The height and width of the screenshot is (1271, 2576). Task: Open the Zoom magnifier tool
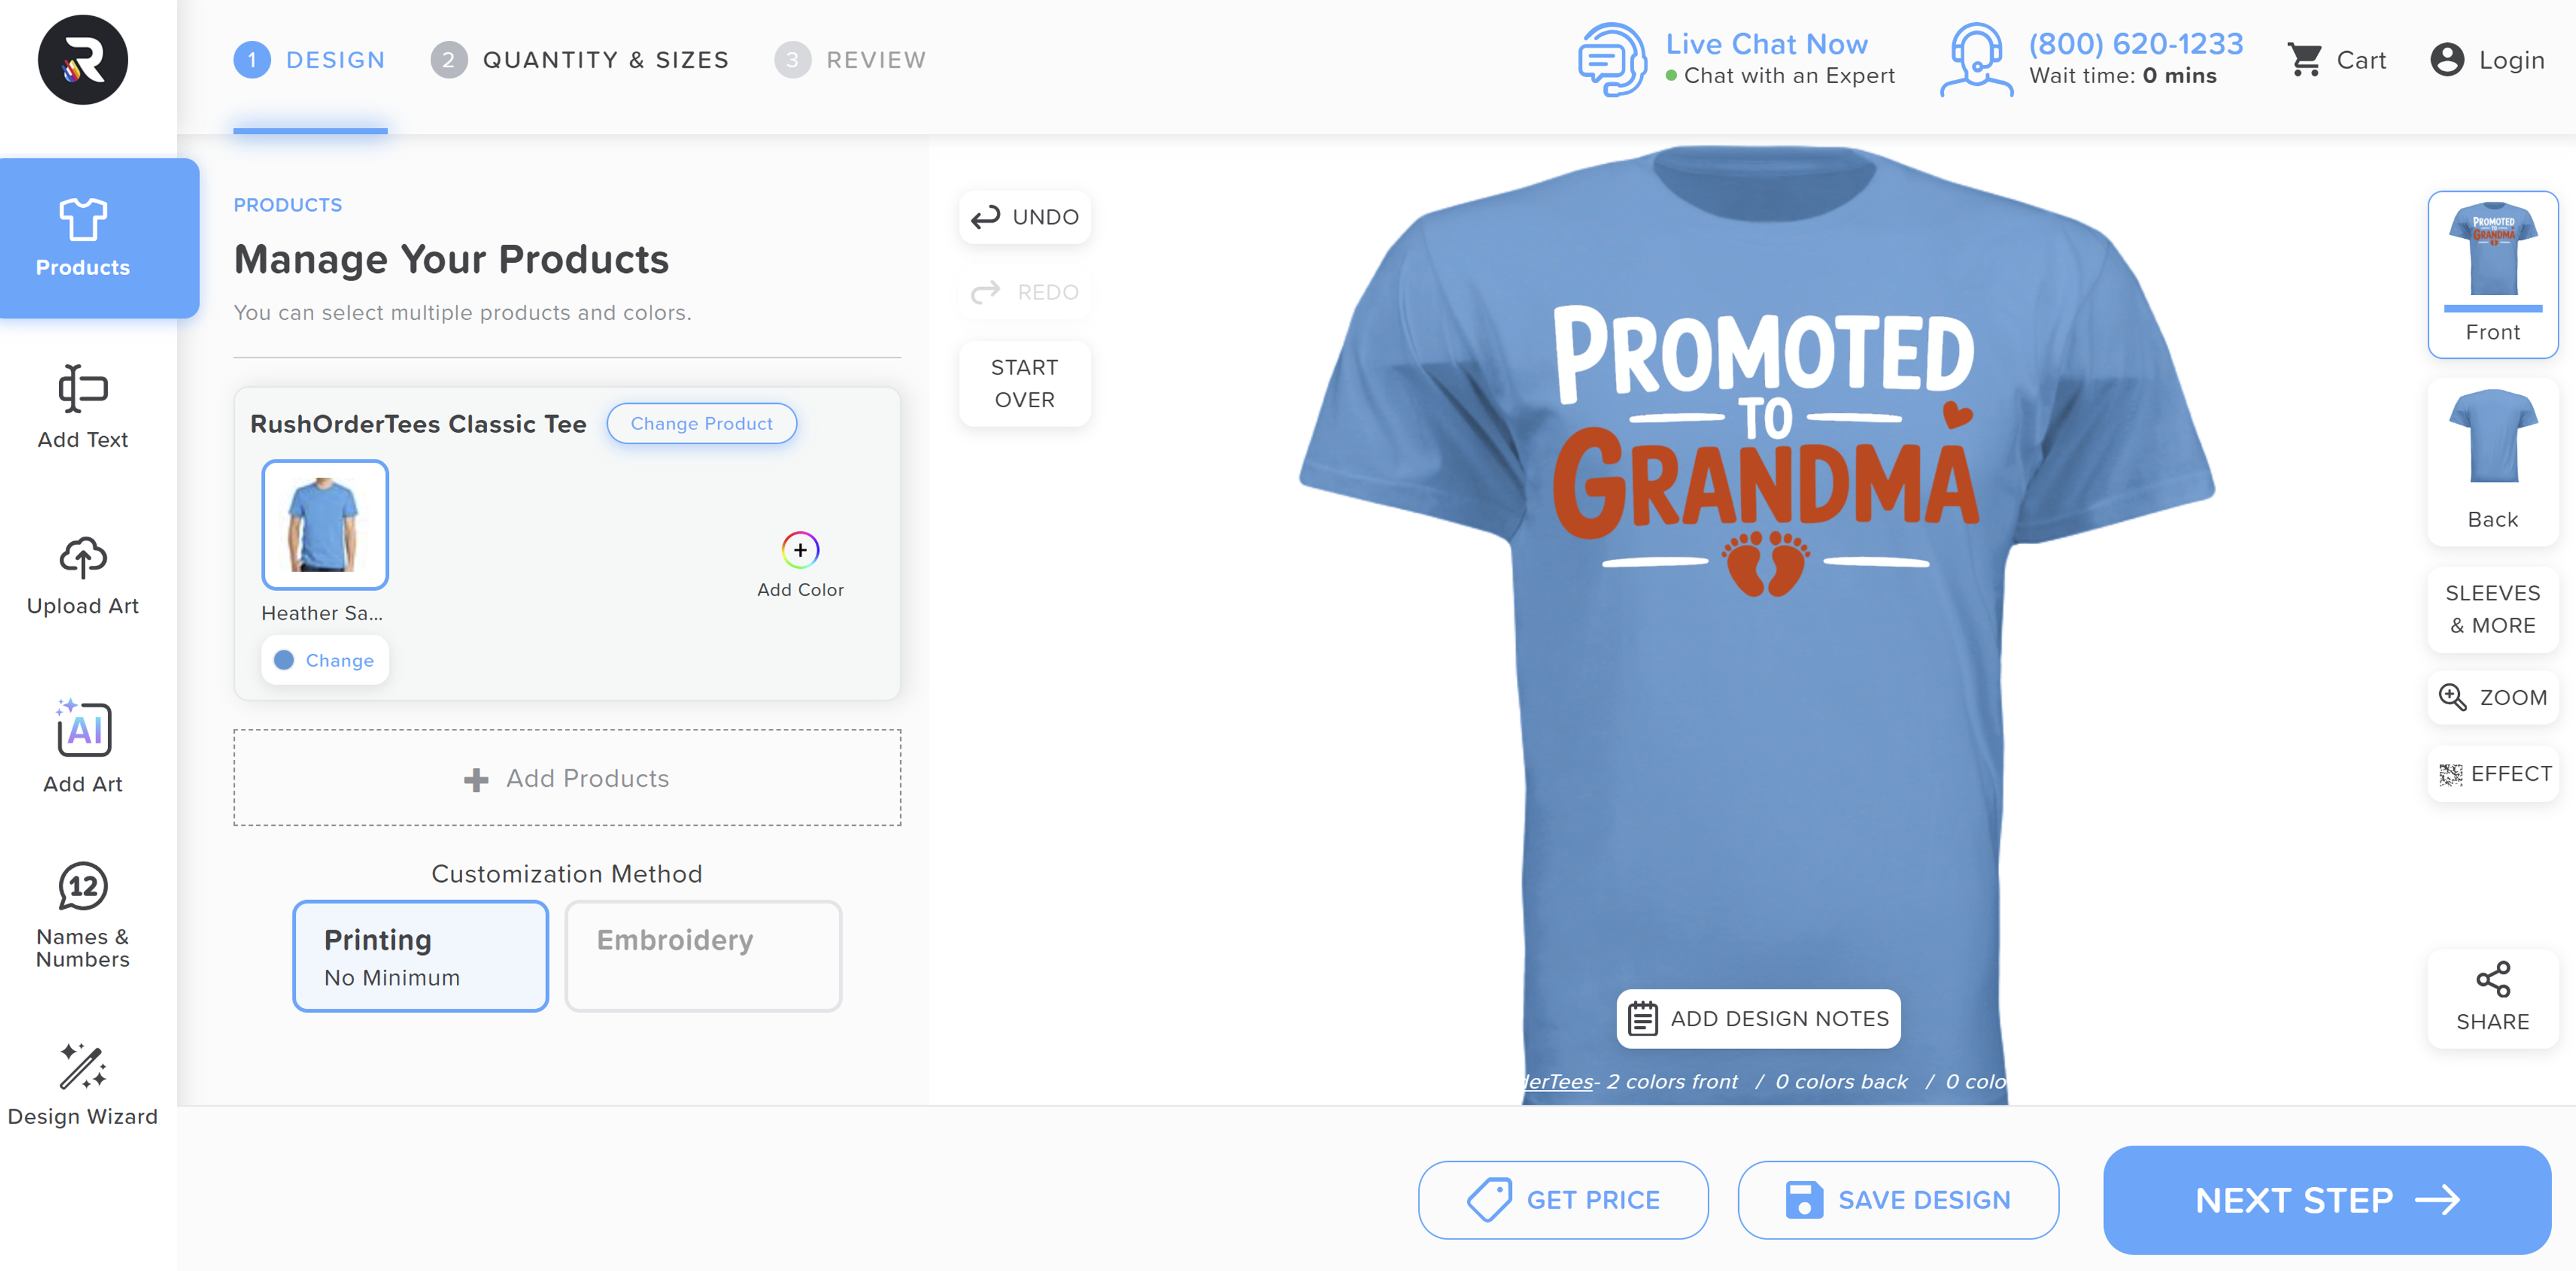pos(2492,697)
